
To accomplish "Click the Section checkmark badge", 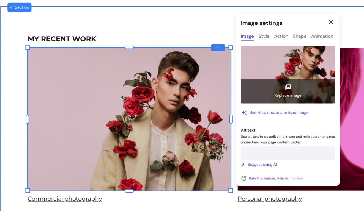I will coord(19,7).
